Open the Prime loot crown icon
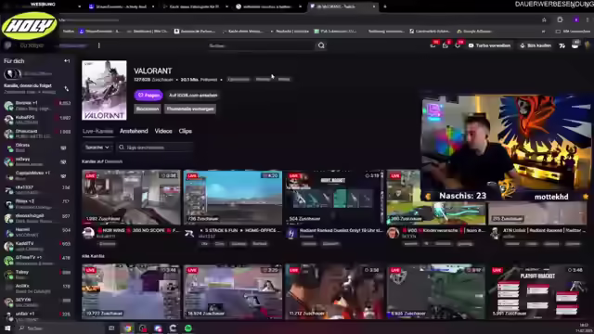594x334 pixels. (x=433, y=45)
